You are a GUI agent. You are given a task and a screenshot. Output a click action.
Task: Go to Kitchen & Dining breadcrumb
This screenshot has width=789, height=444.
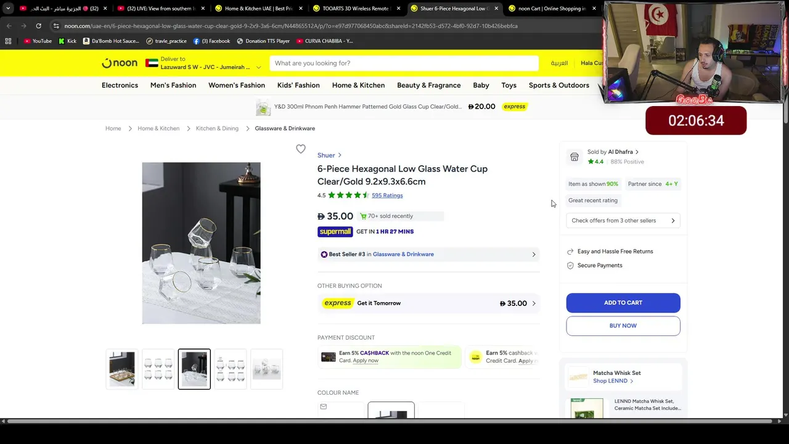click(x=217, y=128)
